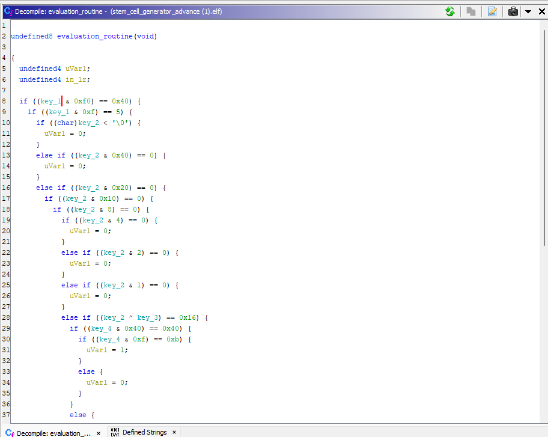
Task: Switch to the Defined Strings tab
Action: point(144,432)
